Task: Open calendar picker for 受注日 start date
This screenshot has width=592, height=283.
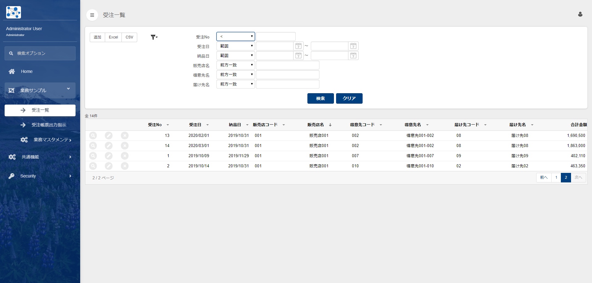Action: click(298, 46)
